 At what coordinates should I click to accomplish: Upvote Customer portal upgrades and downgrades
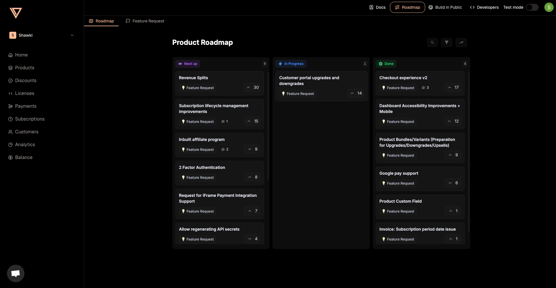[x=356, y=93]
